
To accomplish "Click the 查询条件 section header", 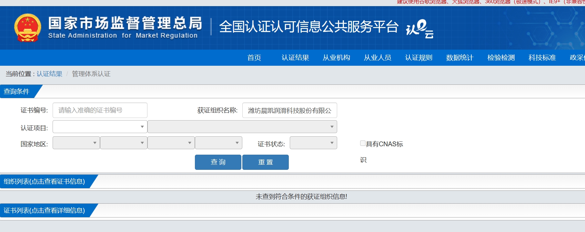I will click(x=17, y=92).
